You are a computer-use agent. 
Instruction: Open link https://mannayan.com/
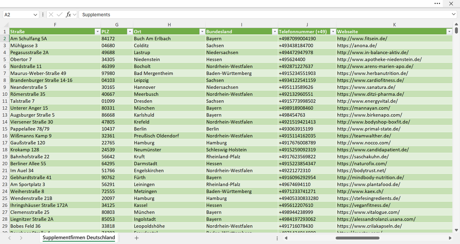pos(363,108)
